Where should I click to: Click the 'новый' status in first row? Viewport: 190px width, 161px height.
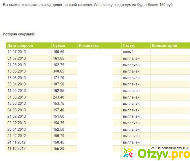pos(128,52)
